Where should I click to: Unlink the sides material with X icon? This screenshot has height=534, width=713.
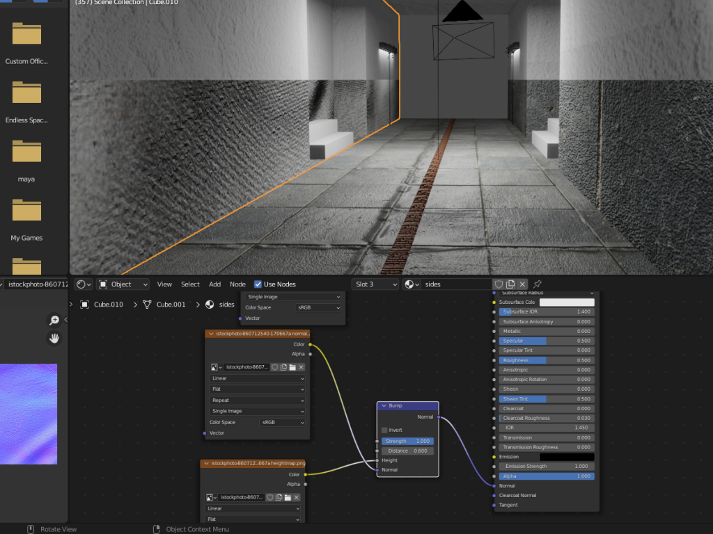point(522,284)
